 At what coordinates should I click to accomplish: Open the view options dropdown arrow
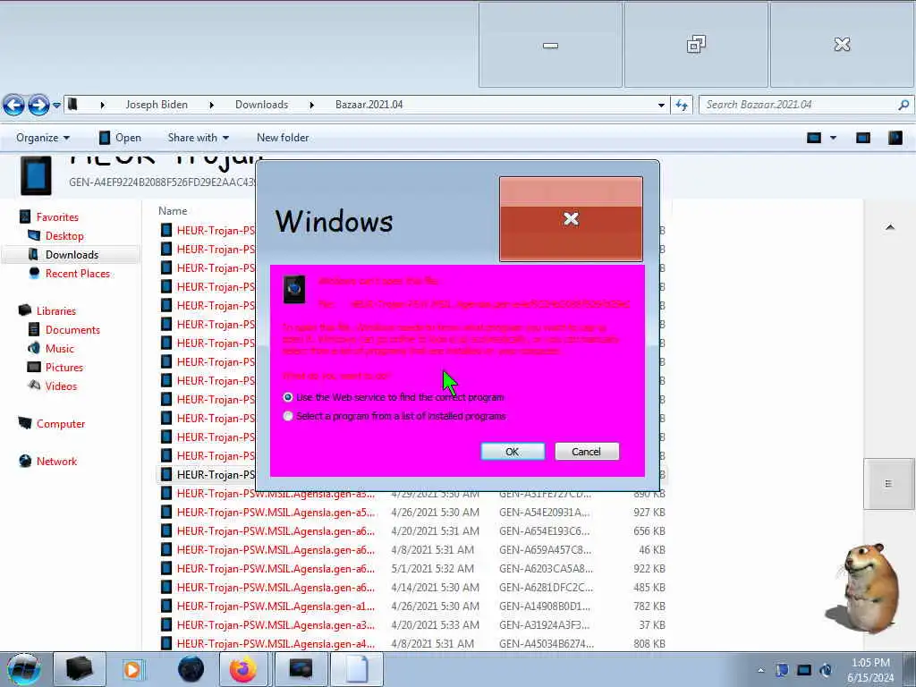pyautogui.click(x=833, y=138)
